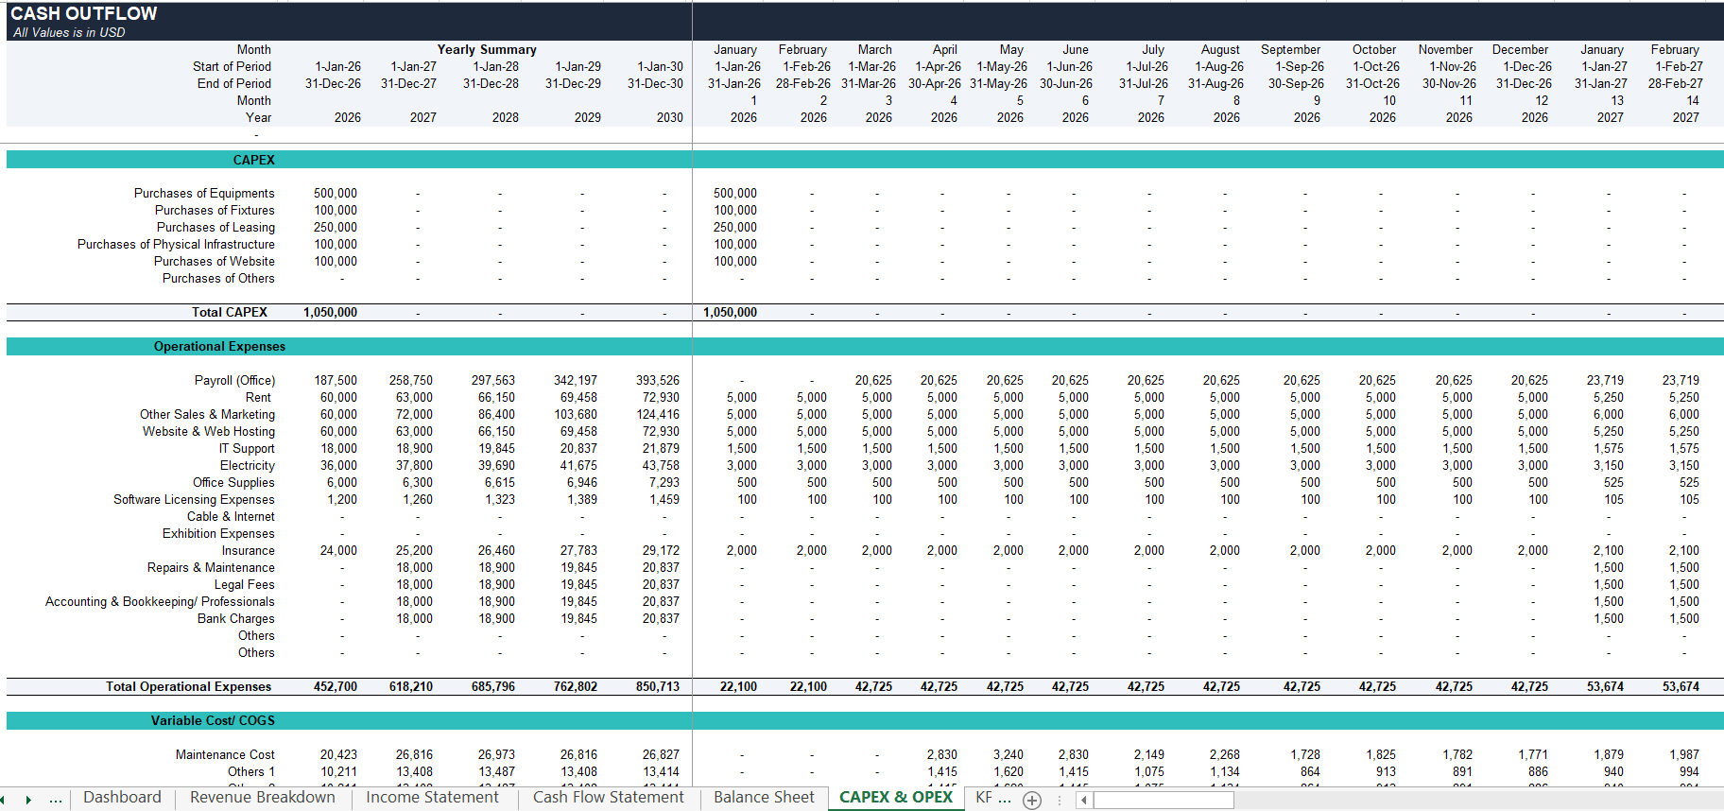Screen dimensions: 1724x811
Task: Select the 'Maintenance Cost' row label
Action: pyautogui.click(x=225, y=754)
